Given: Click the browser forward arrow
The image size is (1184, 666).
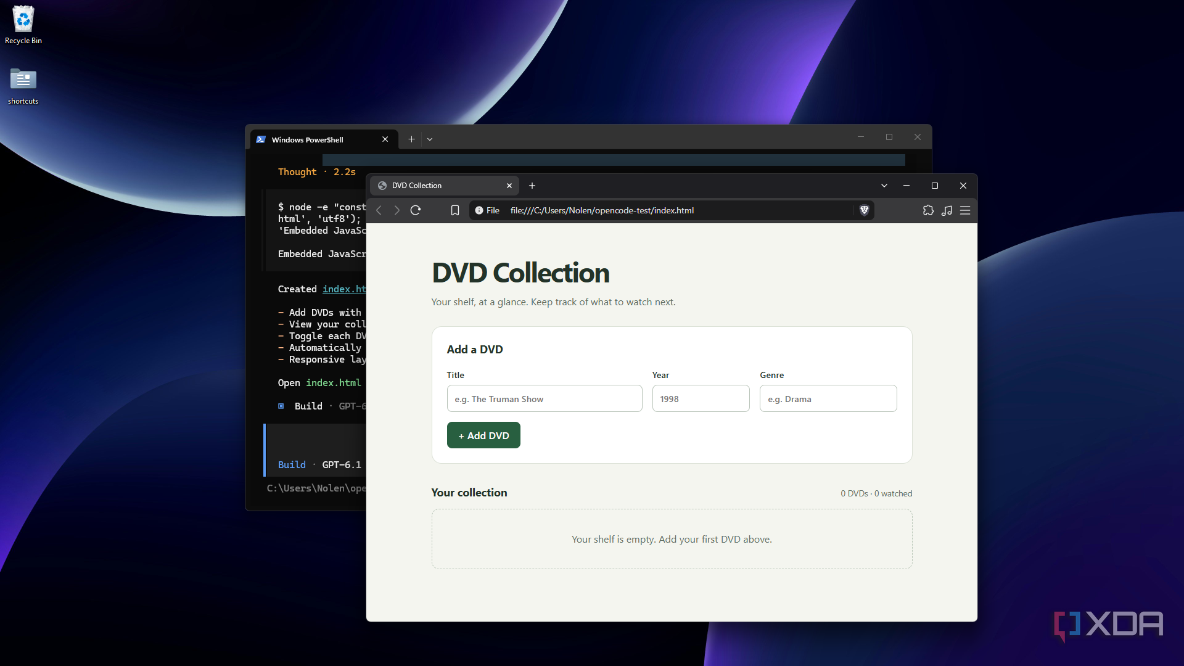Looking at the screenshot, I should point(397,210).
